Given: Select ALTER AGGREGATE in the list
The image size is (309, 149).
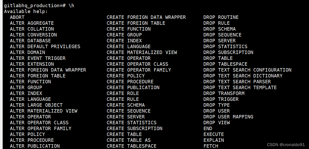Looking at the screenshot, I should (32, 23).
